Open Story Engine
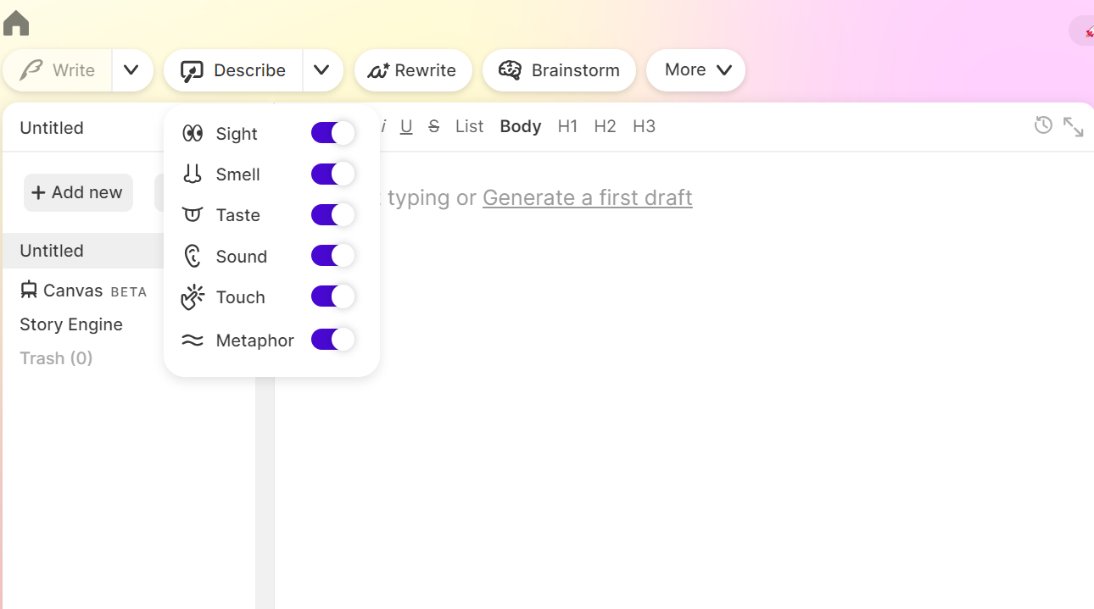1094x609 pixels. pyautogui.click(x=70, y=324)
